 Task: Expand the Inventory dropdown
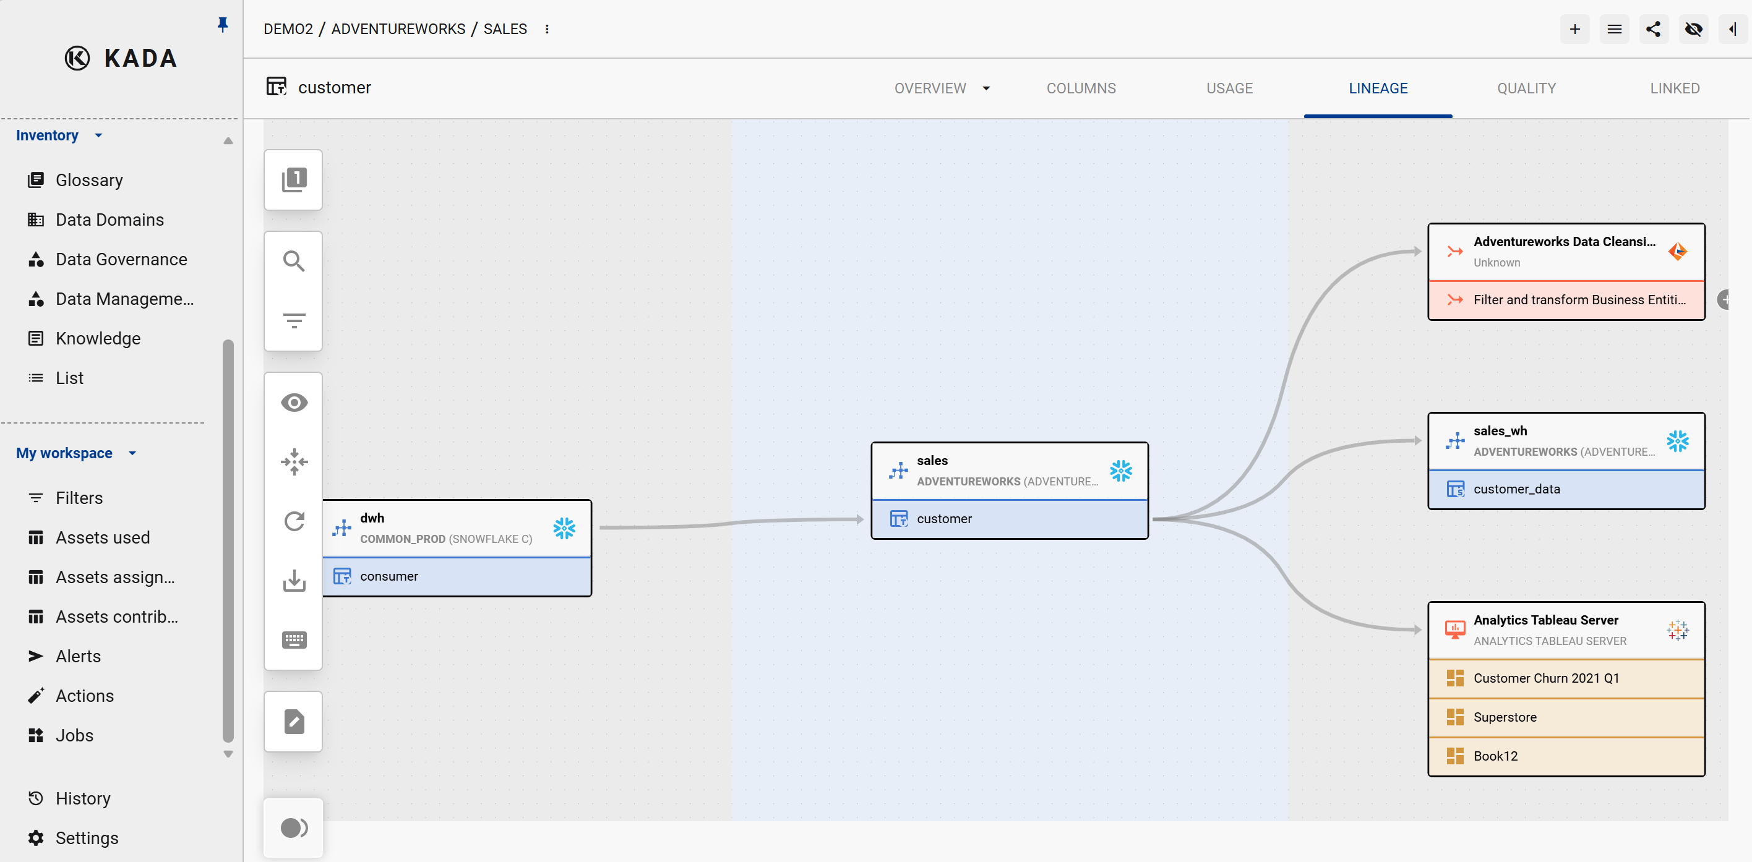(98, 135)
